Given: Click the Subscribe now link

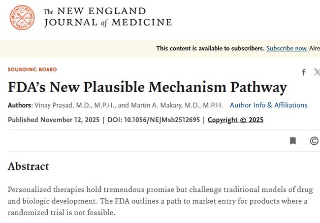Looking at the screenshot, I should click(287, 48).
